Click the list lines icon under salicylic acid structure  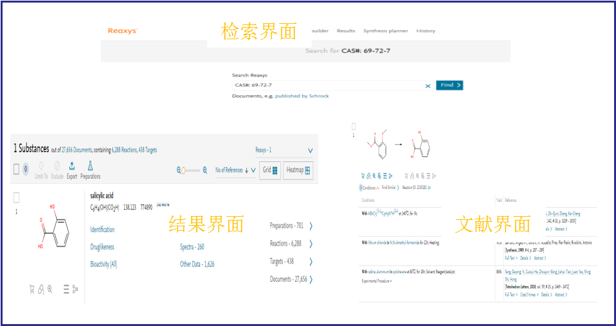66,290
